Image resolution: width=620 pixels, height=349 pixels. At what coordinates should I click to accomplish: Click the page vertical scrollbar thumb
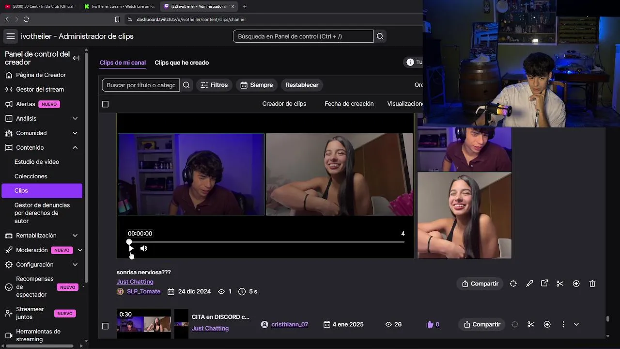(607, 319)
